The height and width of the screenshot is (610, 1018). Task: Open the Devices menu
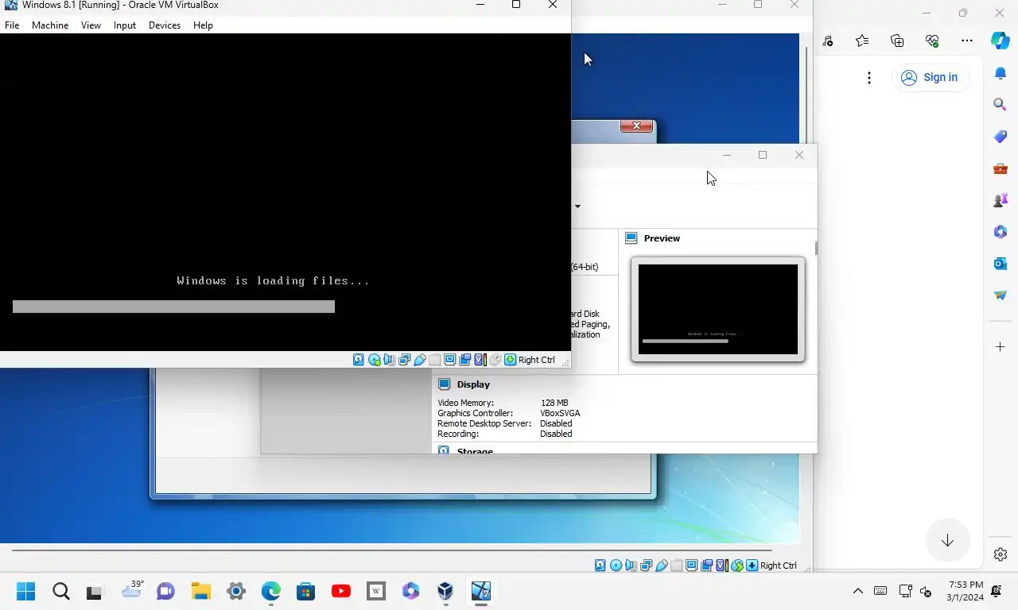click(x=165, y=25)
